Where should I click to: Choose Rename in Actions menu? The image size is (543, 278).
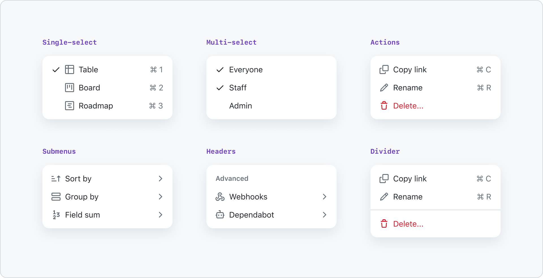436,88
